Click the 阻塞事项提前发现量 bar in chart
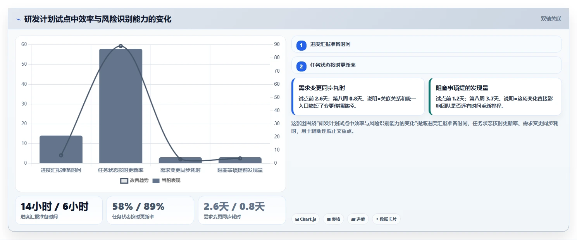The image size is (577, 240). click(240, 160)
